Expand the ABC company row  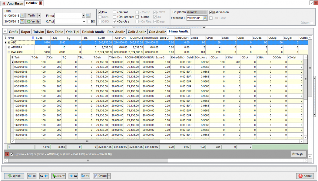coord(9,43)
